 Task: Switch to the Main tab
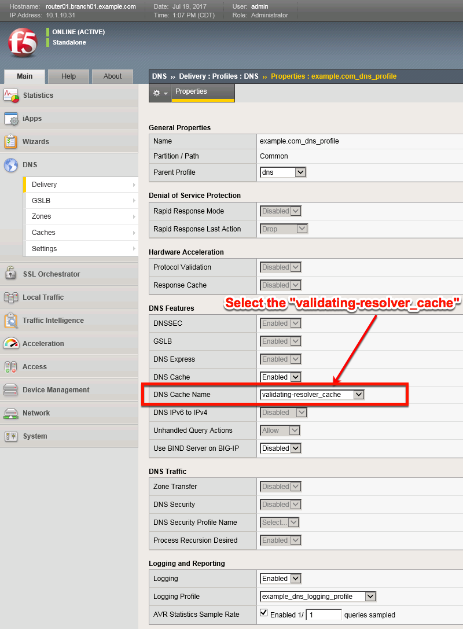click(24, 76)
